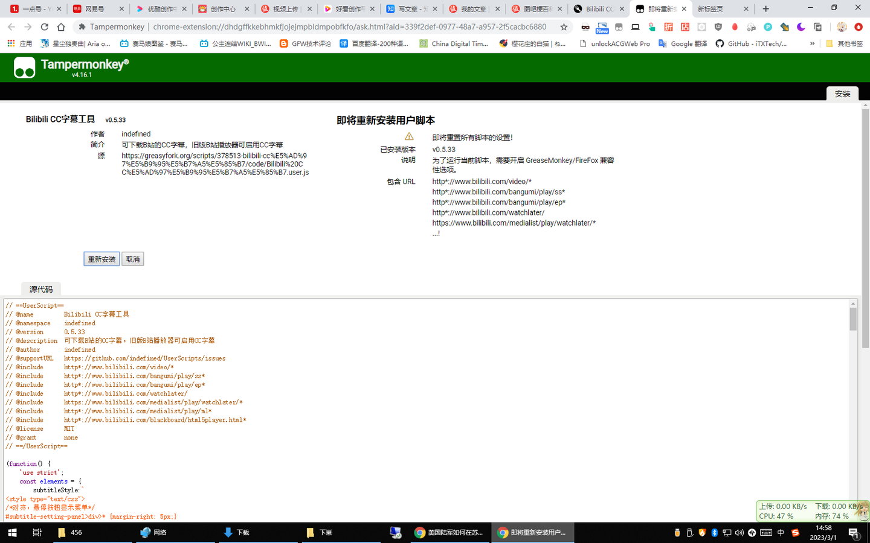
Task: Open Task View on the taskbar
Action: point(37,533)
